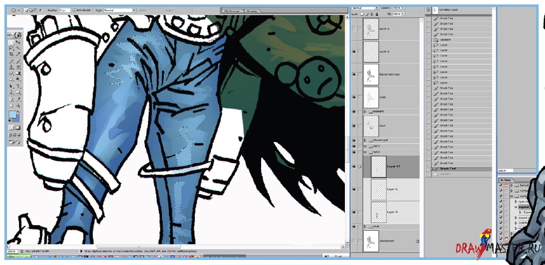Screen dimensions: 545x265
Task: Toggle Background layer visibility box
Action: pyautogui.click(x=354, y=240)
